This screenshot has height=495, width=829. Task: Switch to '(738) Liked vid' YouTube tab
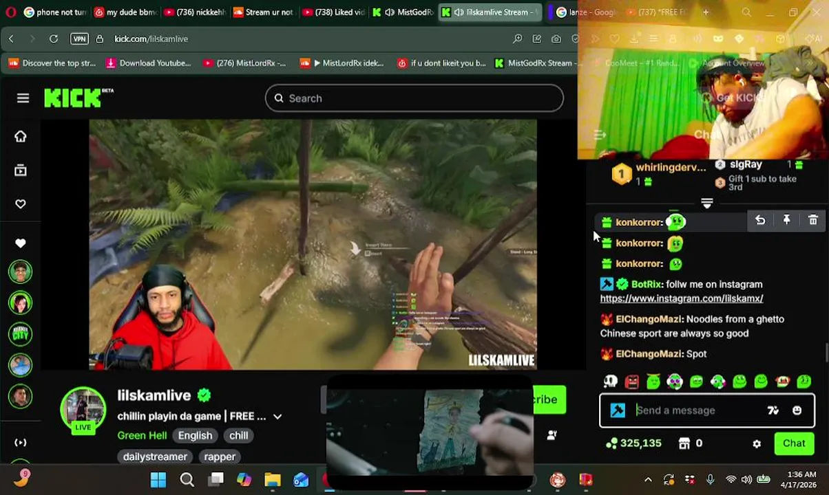(334, 12)
